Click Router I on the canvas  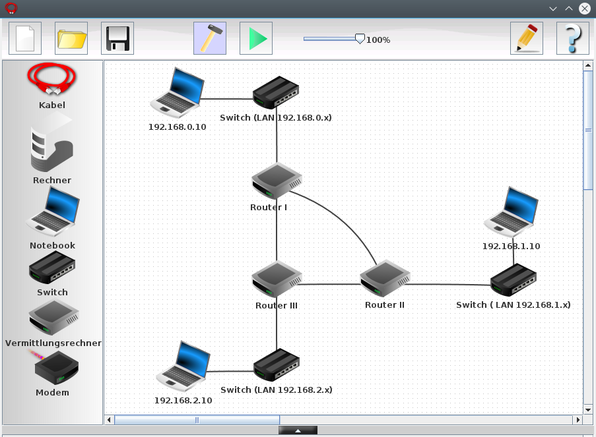coord(277,181)
